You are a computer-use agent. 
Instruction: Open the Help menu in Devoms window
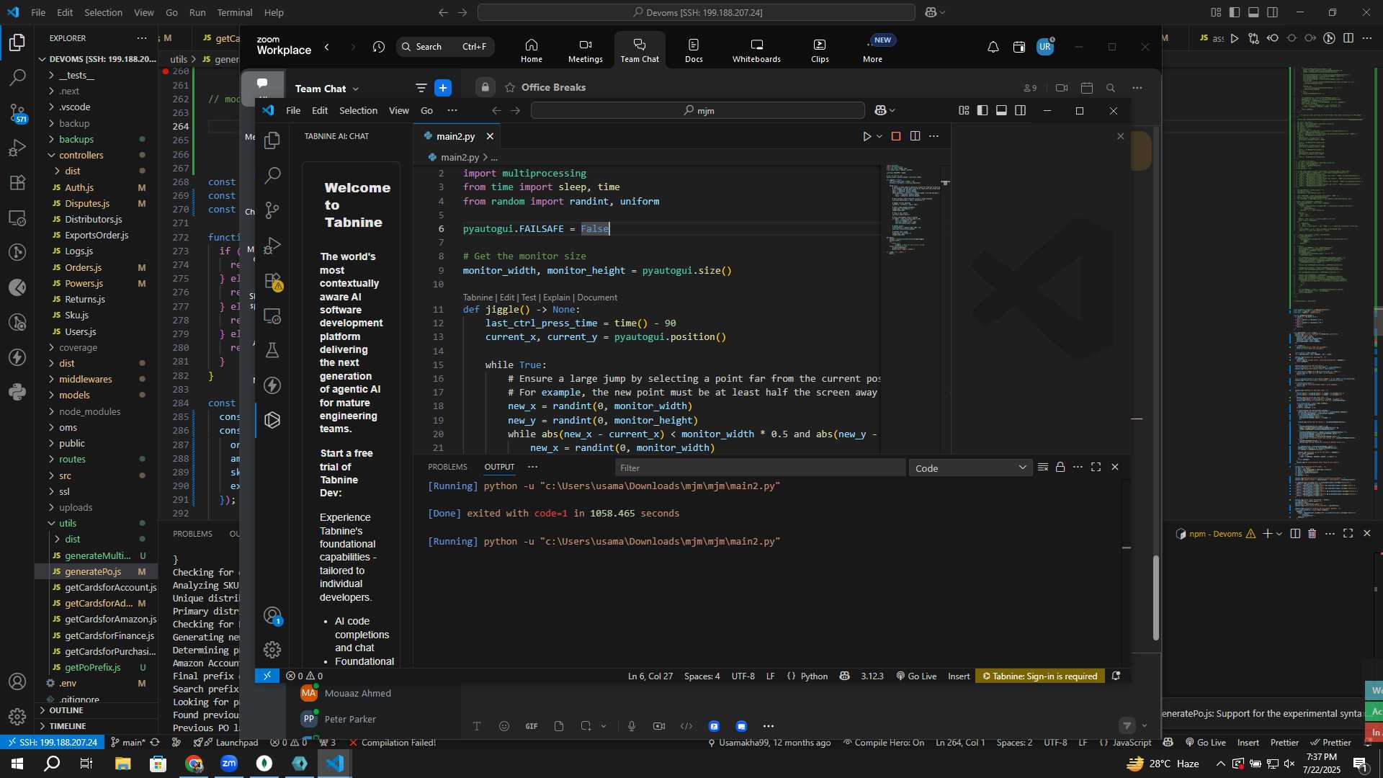pos(274,12)
